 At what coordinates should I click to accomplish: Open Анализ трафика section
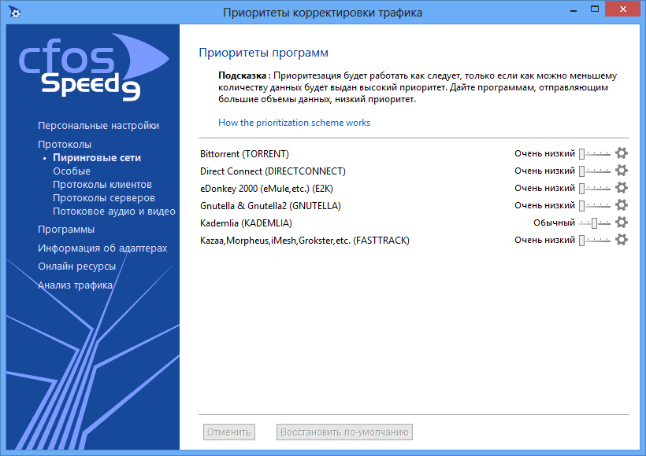[x=76, y=285]
